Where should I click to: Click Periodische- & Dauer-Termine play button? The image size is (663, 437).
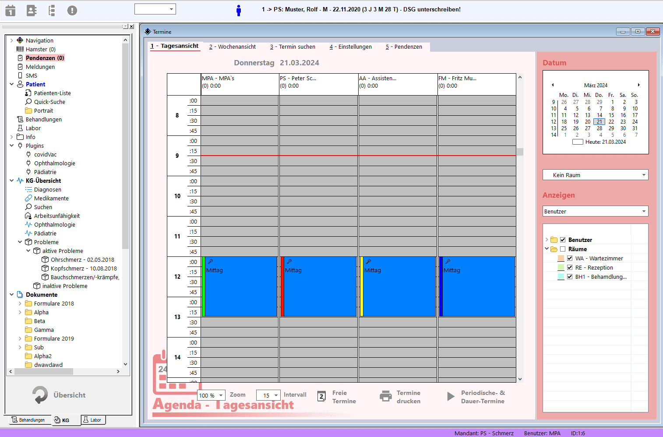pos(476,397)
